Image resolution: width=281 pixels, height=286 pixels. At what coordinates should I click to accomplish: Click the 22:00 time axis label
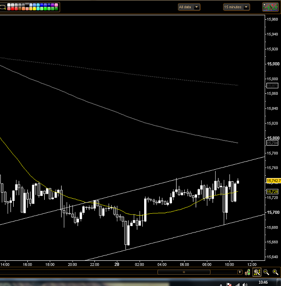pos(94,264)
